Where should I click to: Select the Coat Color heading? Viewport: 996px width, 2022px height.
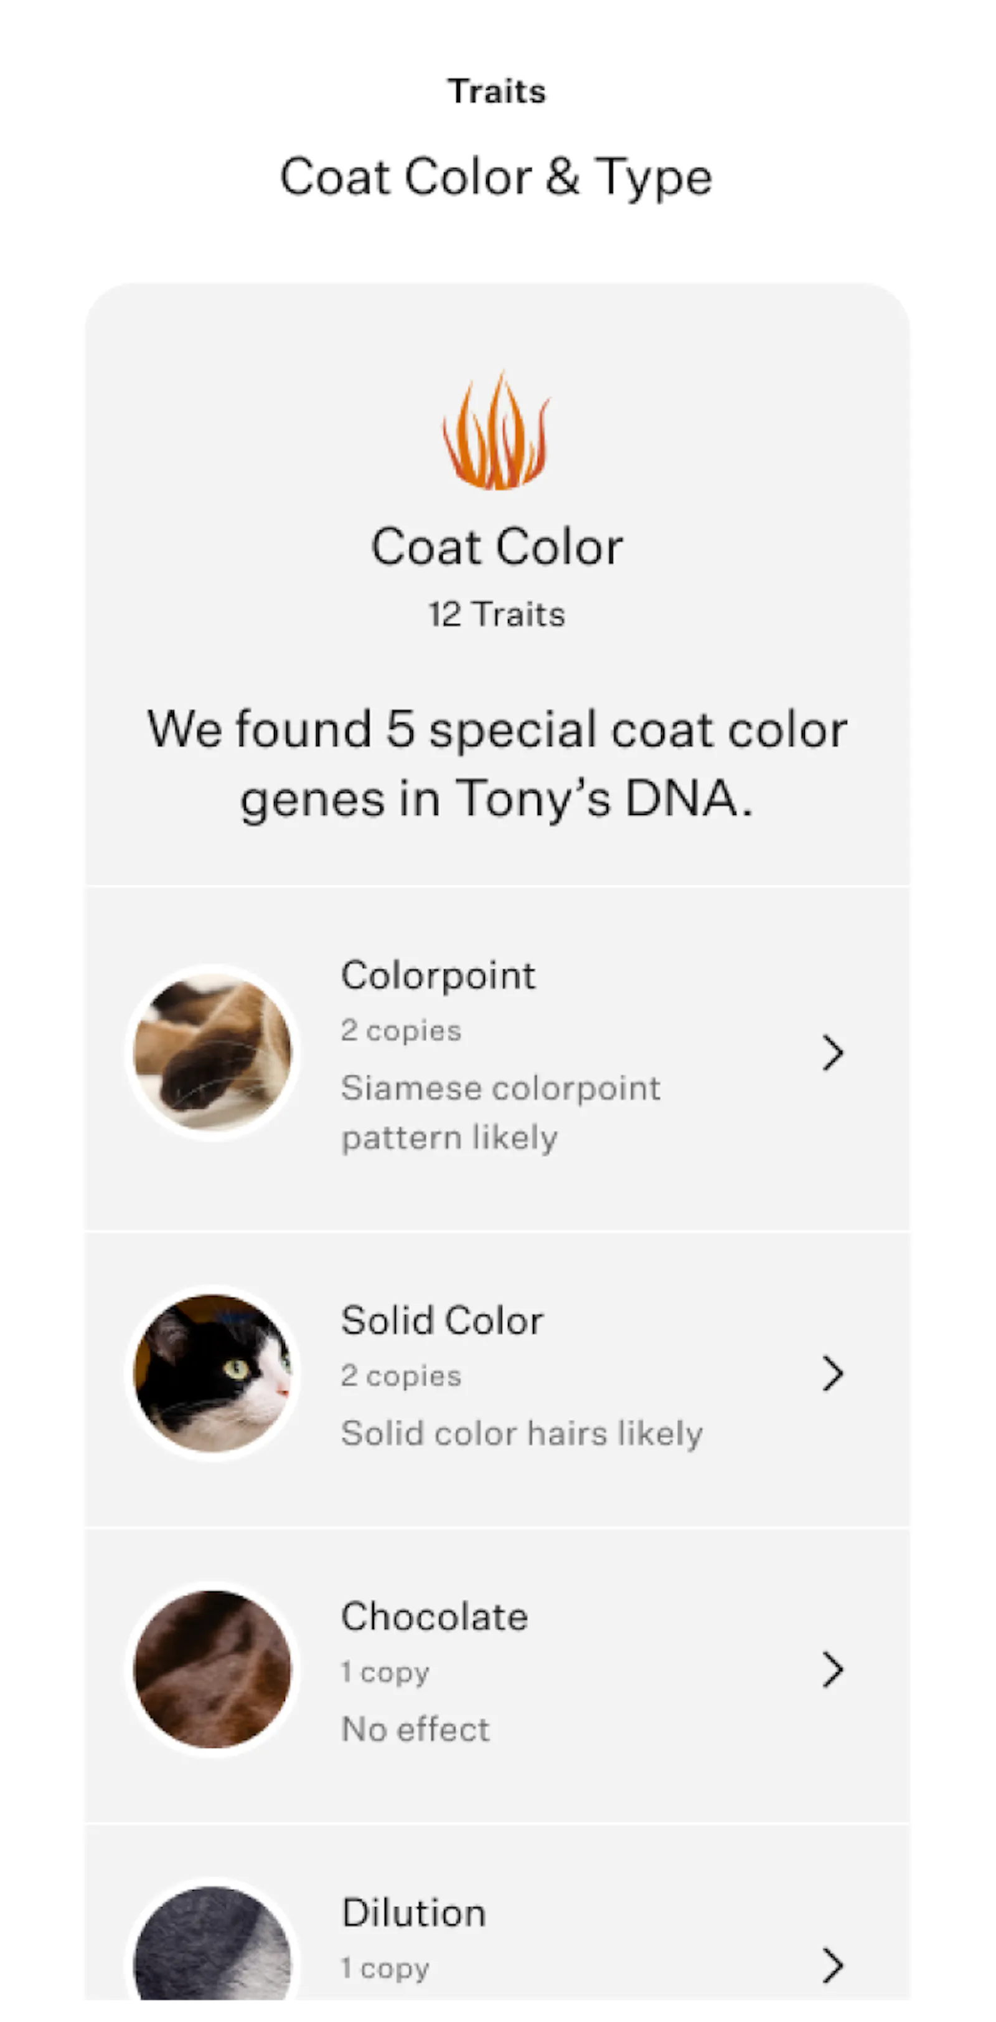[x=496, y=545]
